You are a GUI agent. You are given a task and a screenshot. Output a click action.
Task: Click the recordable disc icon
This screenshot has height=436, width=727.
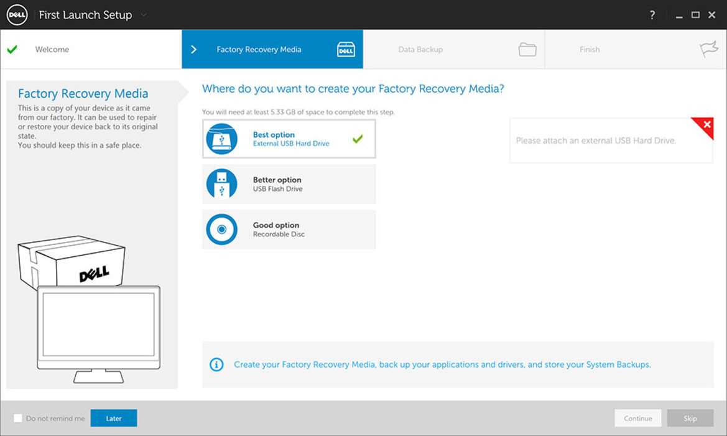coord(221,229)
